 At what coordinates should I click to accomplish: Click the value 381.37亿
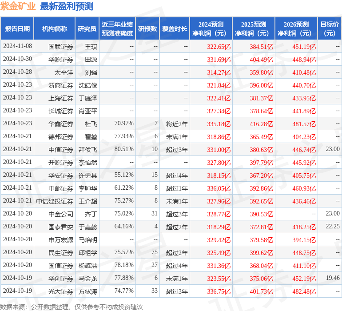(262, 98)
